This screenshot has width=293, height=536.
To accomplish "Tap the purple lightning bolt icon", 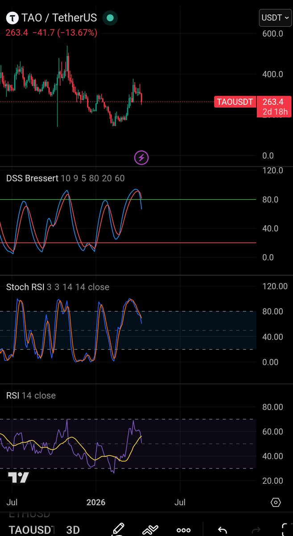I will [141, 157].
